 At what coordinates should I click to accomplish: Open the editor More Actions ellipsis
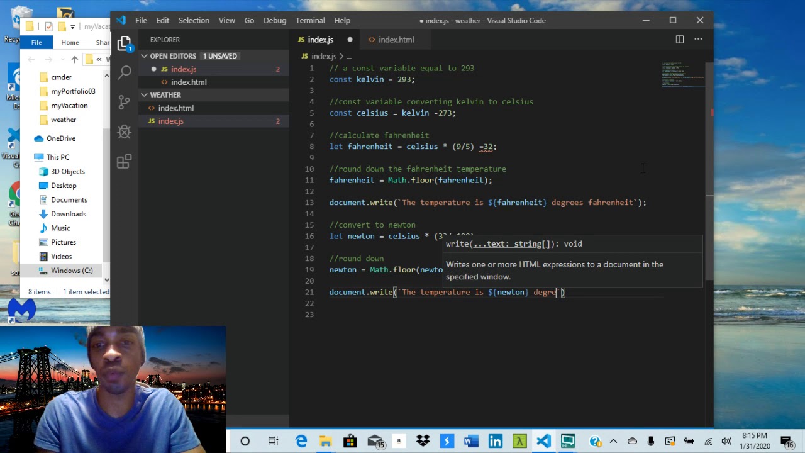pyautogui.click(x=698, y=39)
